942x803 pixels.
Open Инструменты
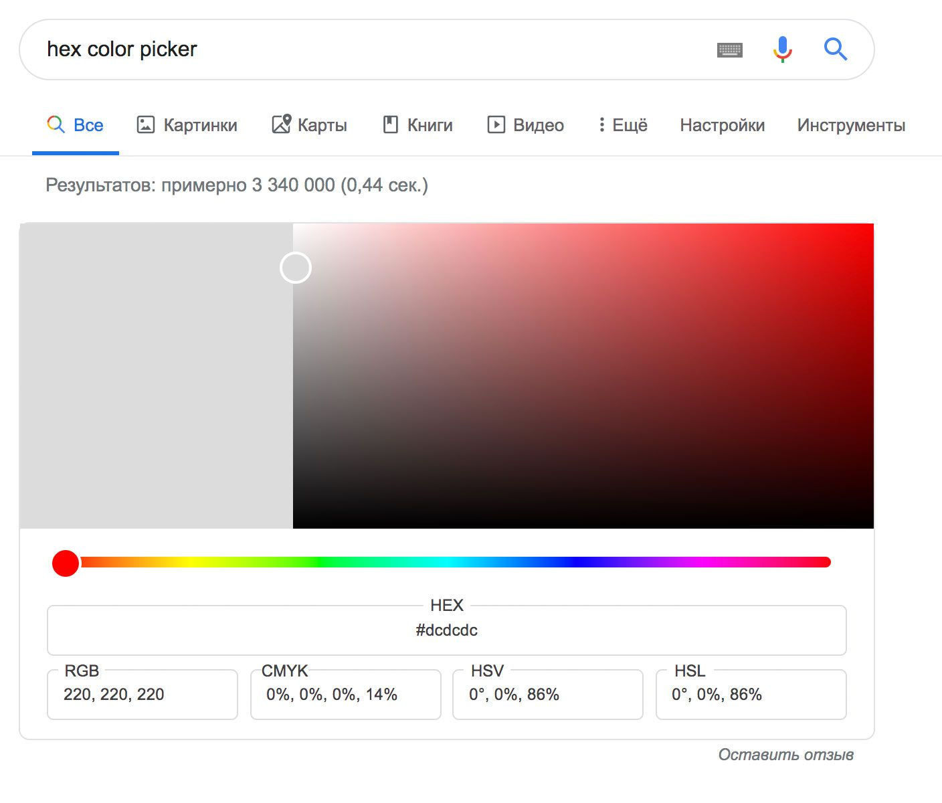851,125
